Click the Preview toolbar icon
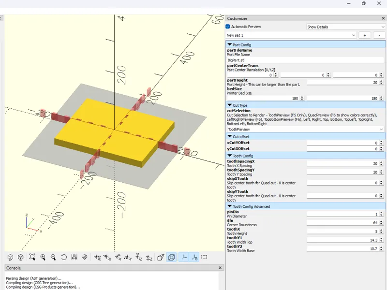The height and width of the screenshot is (290, 387). [10, 257]
